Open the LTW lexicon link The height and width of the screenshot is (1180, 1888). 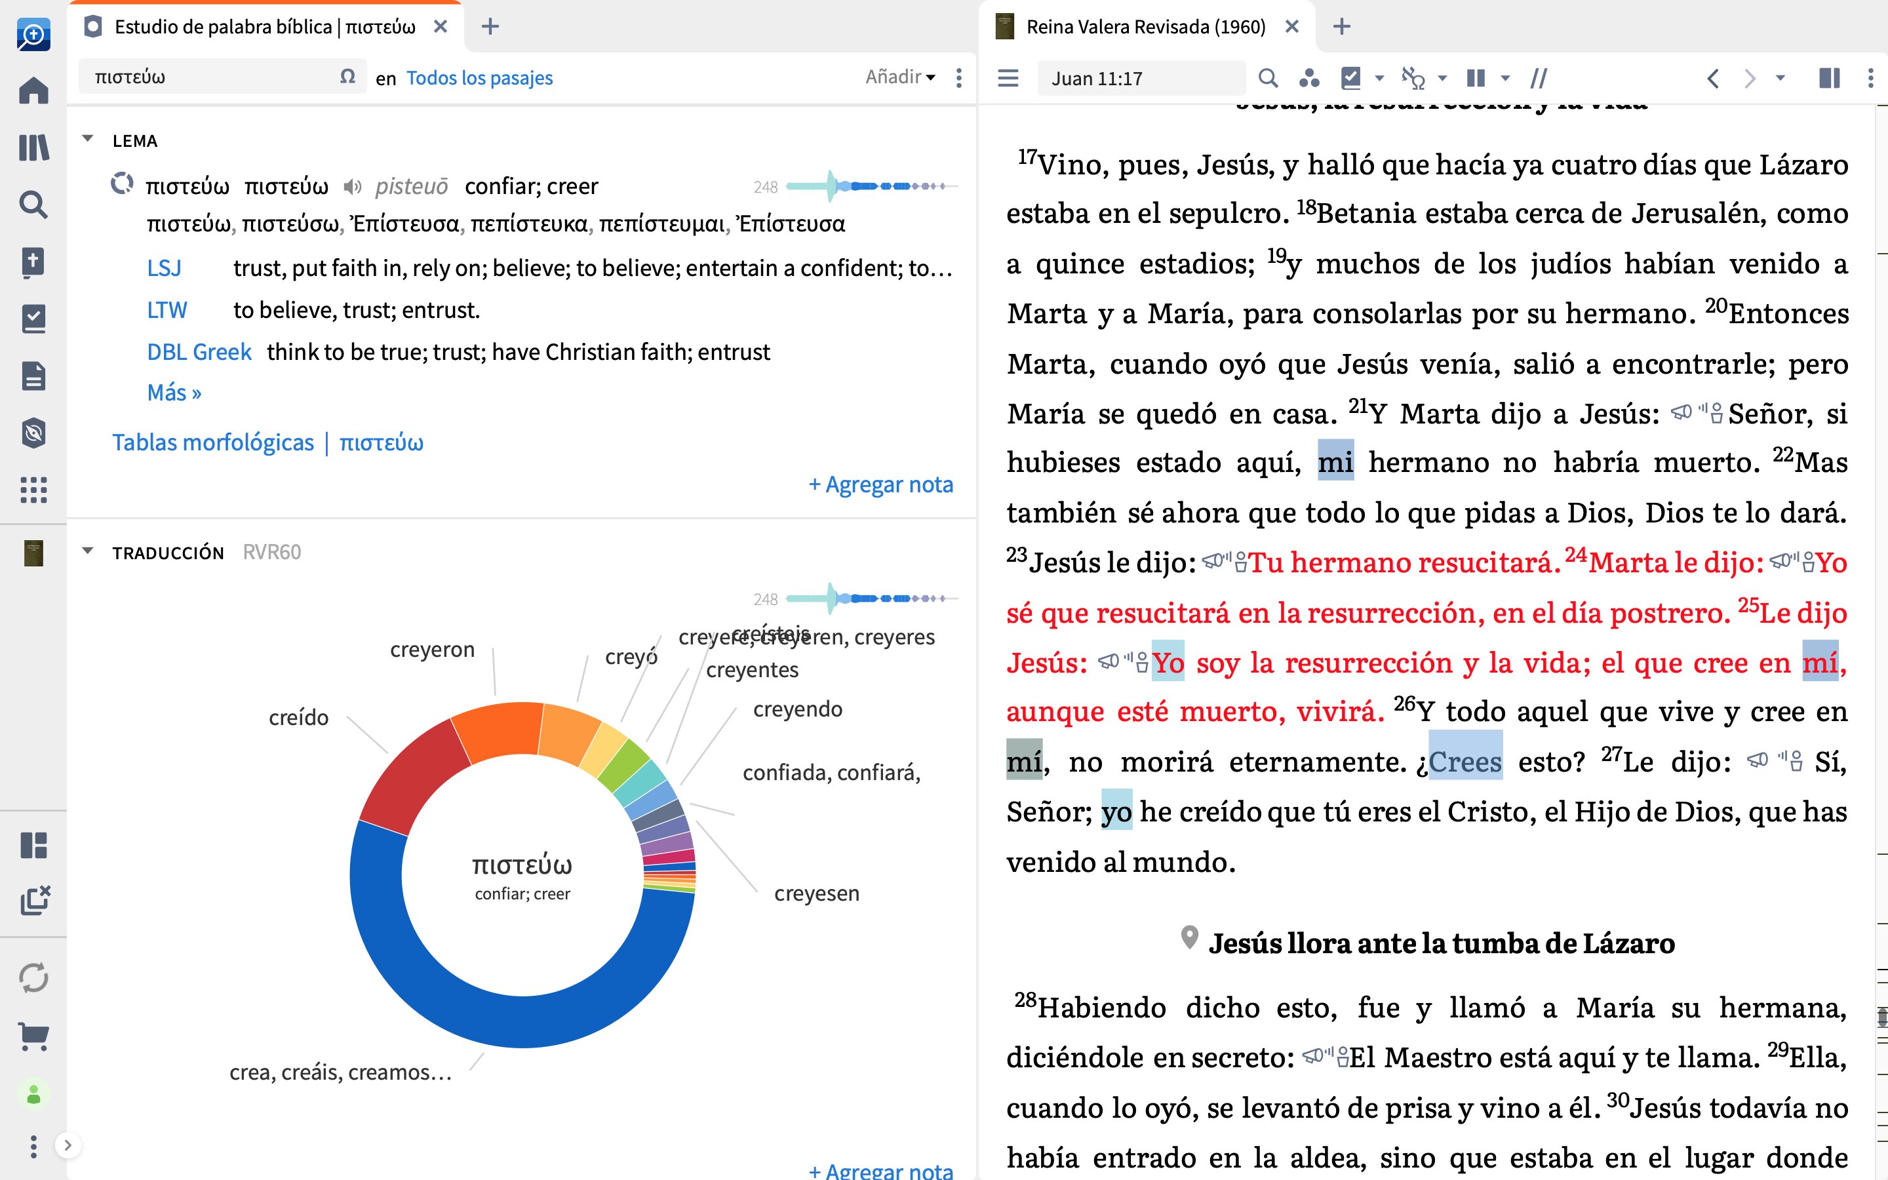point(167,311)
